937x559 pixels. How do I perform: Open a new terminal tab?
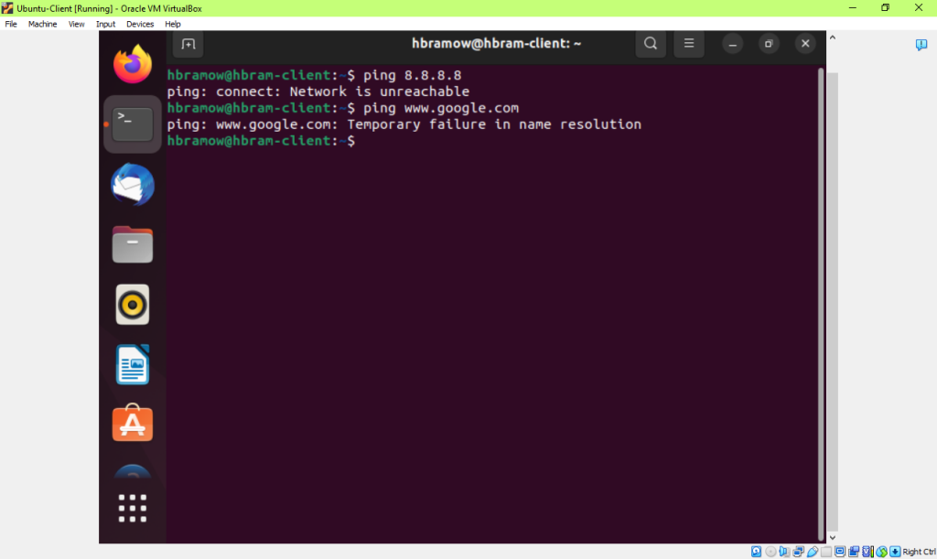(188, 44)
